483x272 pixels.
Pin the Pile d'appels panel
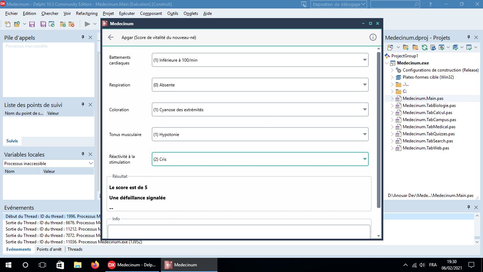click(83, 37)
